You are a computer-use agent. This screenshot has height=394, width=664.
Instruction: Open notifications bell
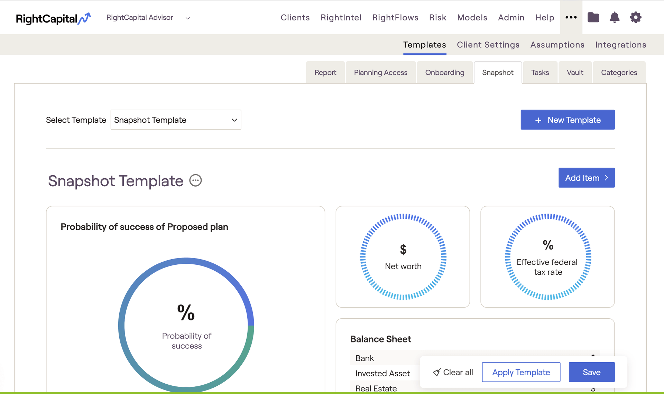615,17
